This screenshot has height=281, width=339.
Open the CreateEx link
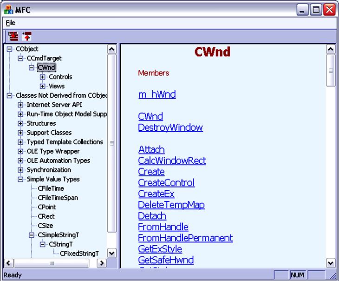(x=156, y=194)
